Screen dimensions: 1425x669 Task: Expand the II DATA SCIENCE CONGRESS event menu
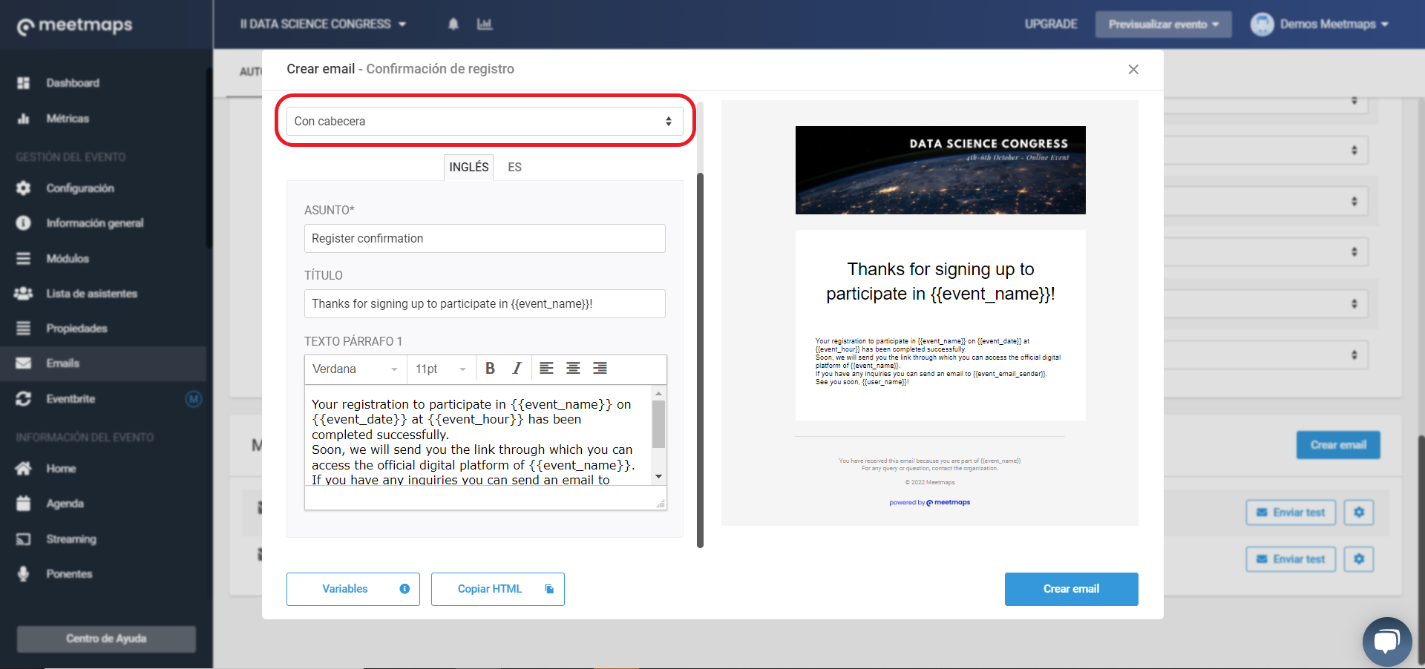point(323,24)
